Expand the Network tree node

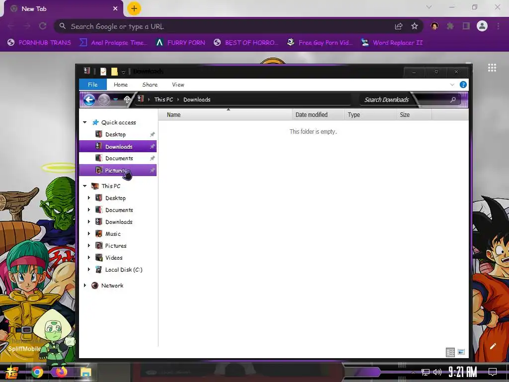point(85,286)
